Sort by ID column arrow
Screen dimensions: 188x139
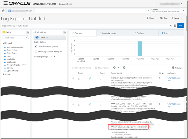(x=163, y=73)
